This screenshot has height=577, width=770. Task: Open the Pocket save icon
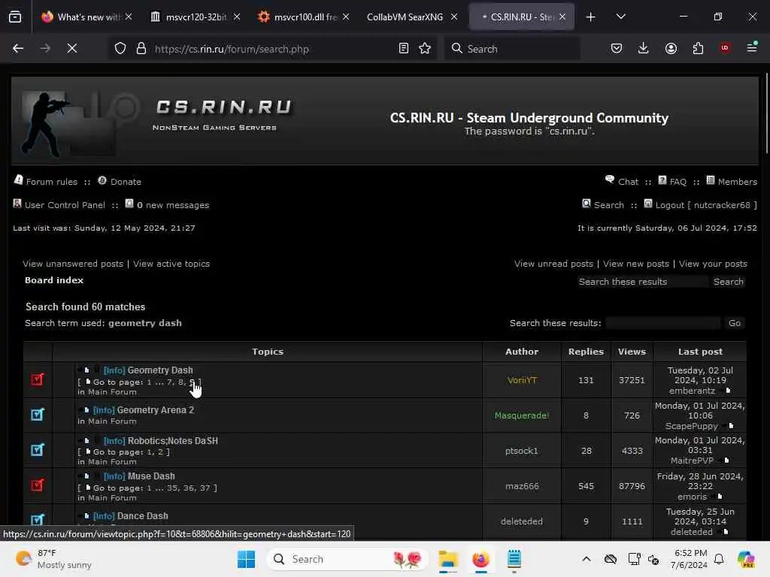click(617, 49)
